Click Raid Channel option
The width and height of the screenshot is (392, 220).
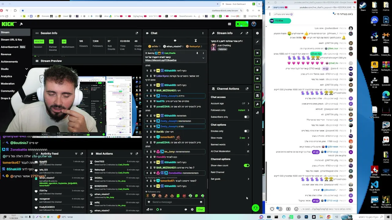click(x=217, y=172)
